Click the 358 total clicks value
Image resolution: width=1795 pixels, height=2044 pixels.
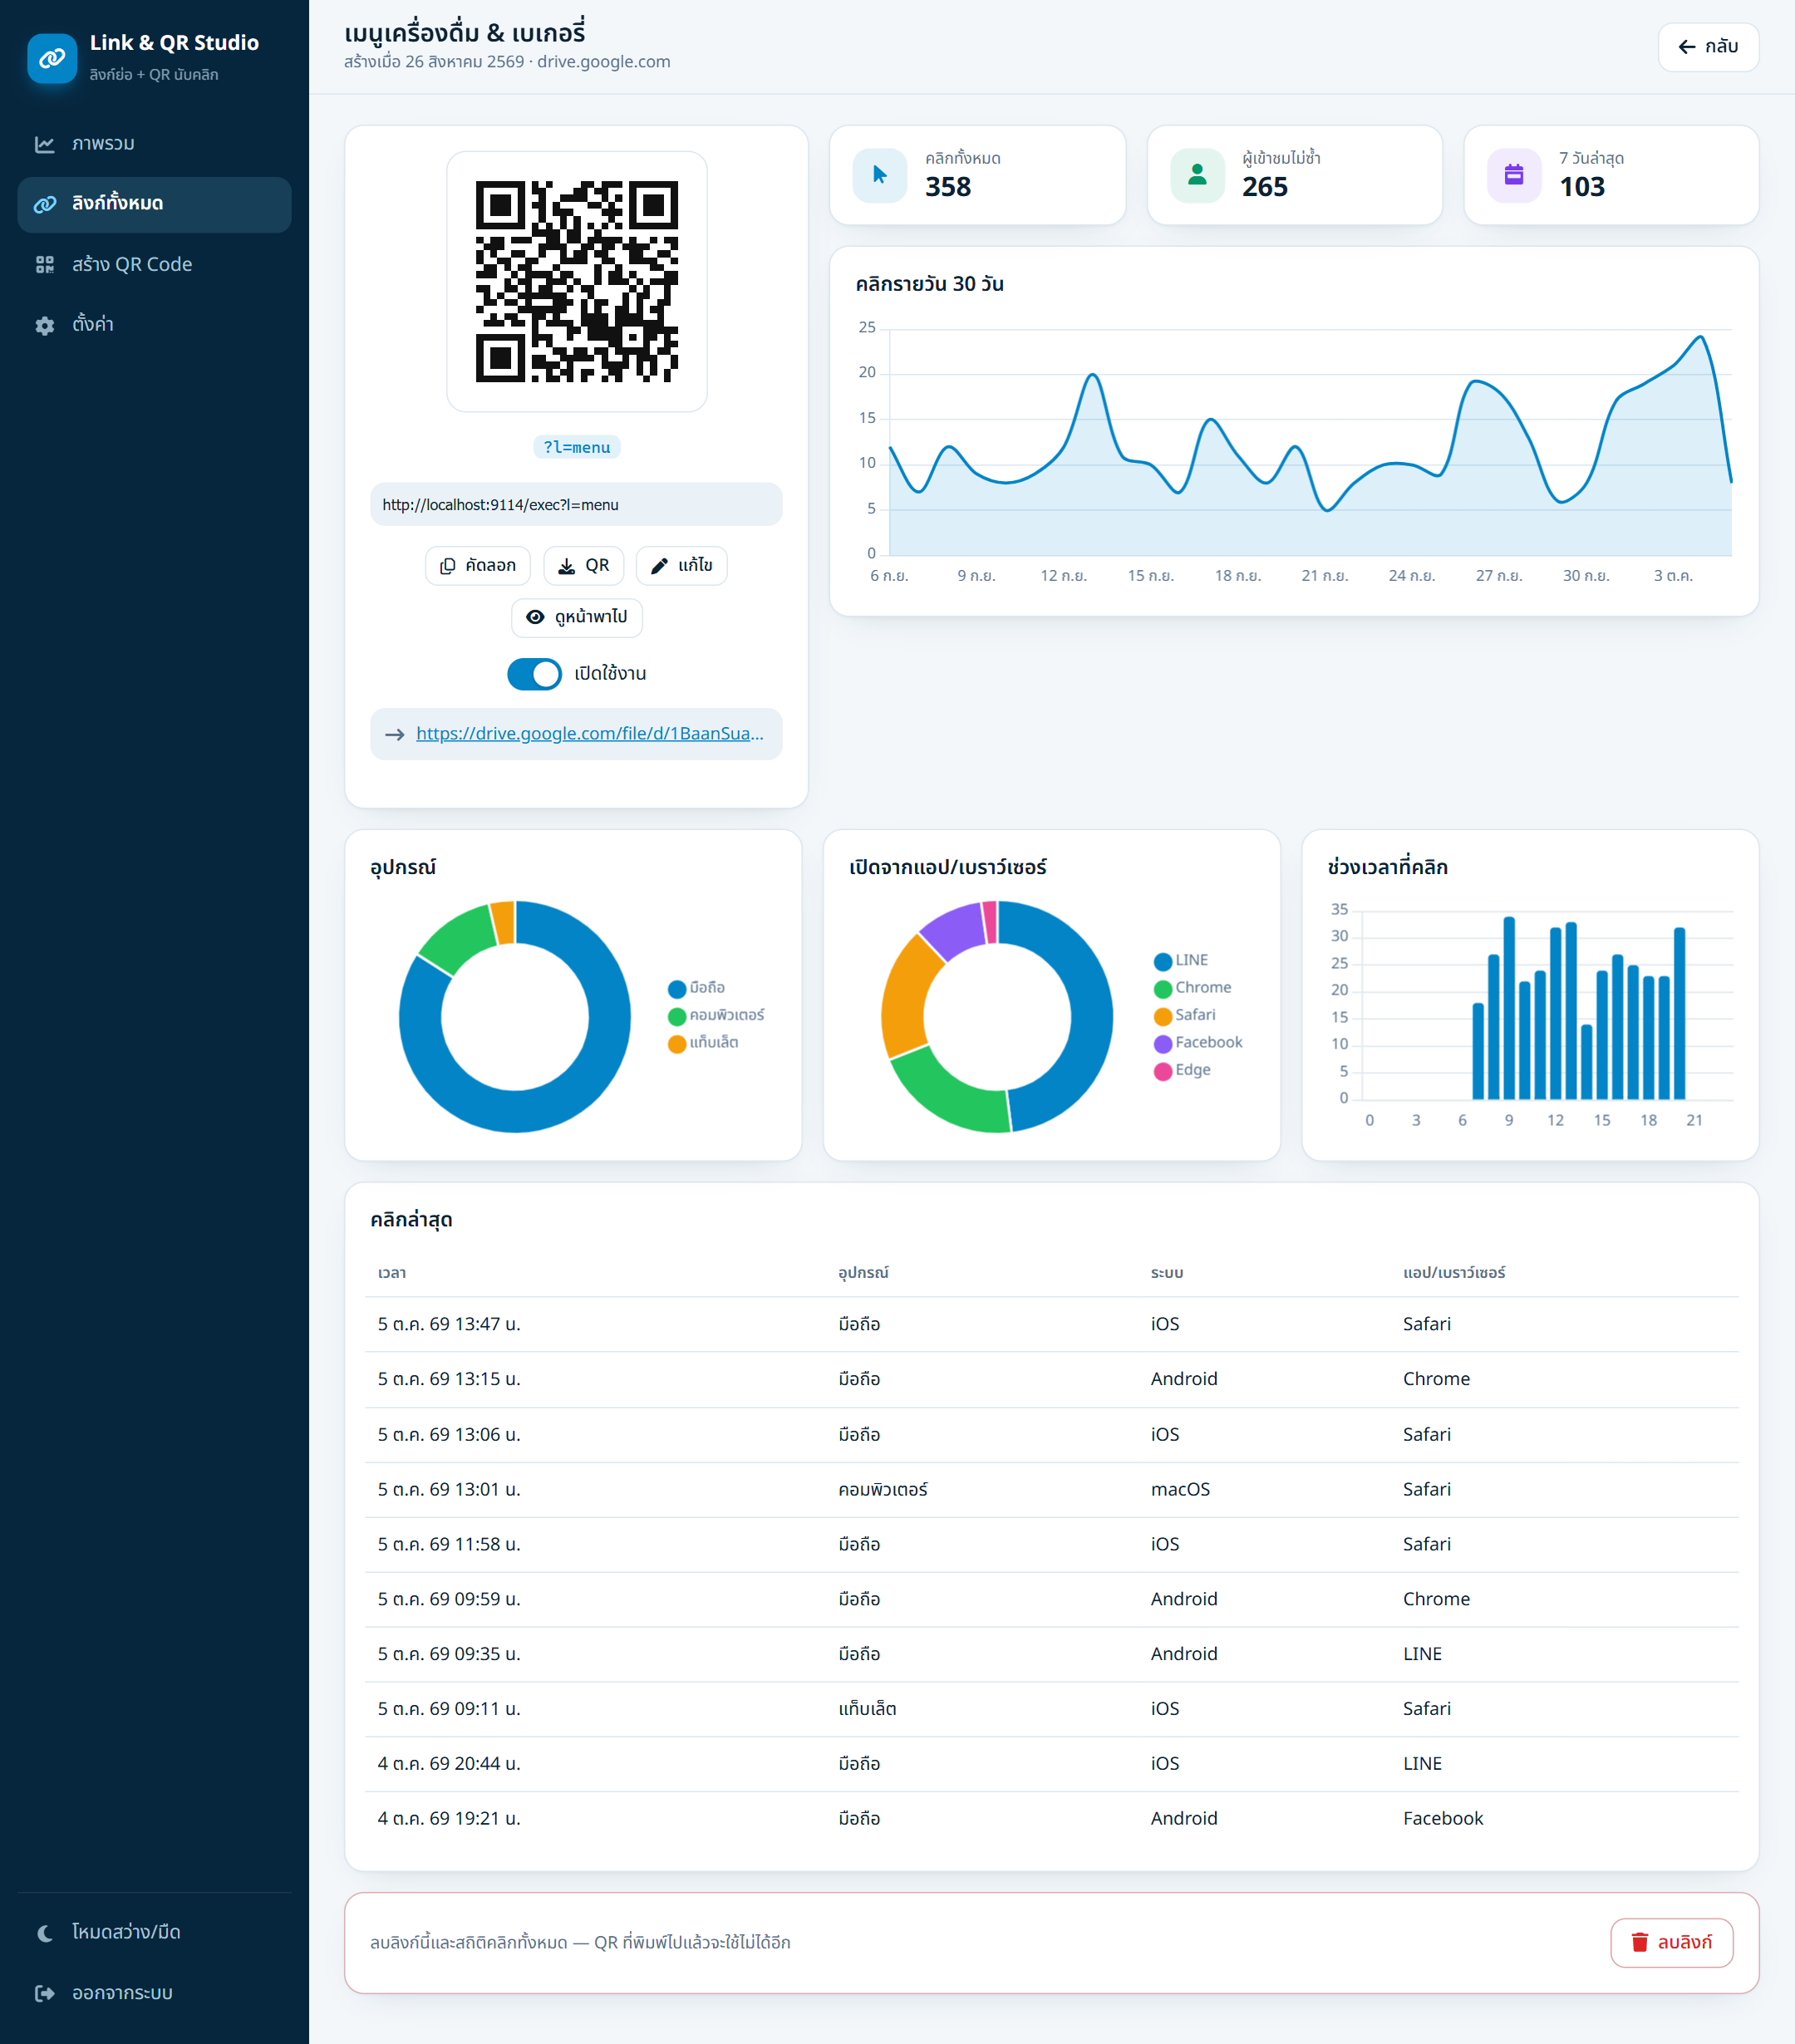coord(948,187)
